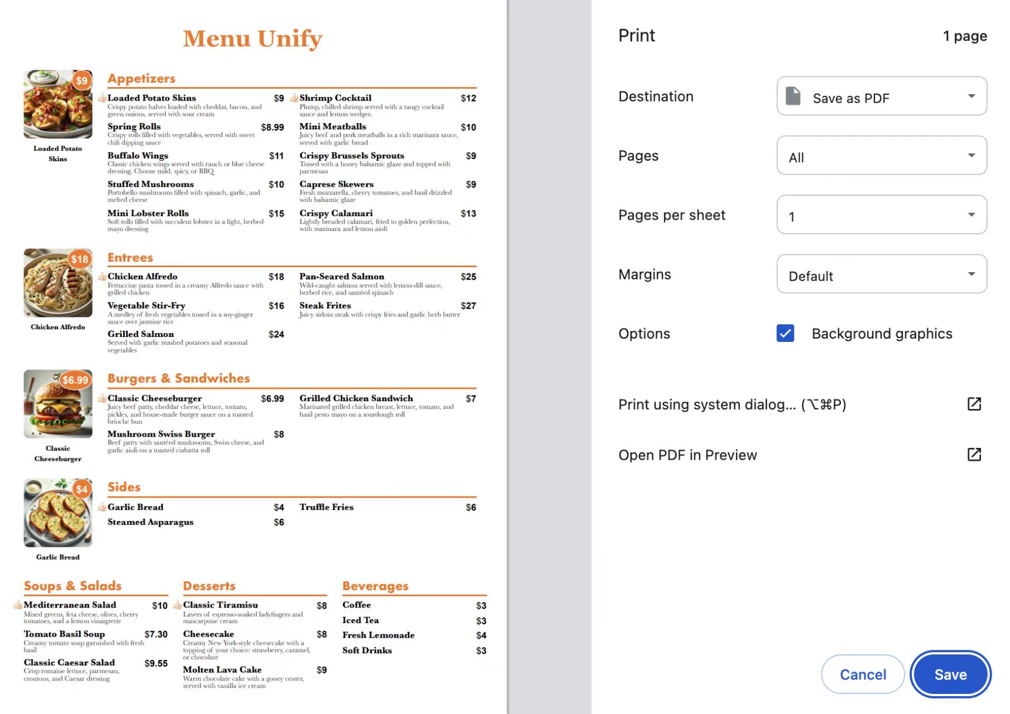Click the Classic Cheeseburger photo thumbnail

coord(57,404)
